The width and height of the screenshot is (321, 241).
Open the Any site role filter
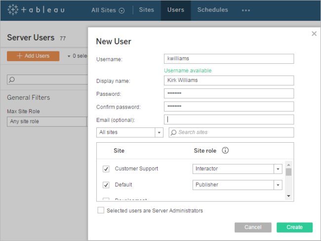(47, 121)
